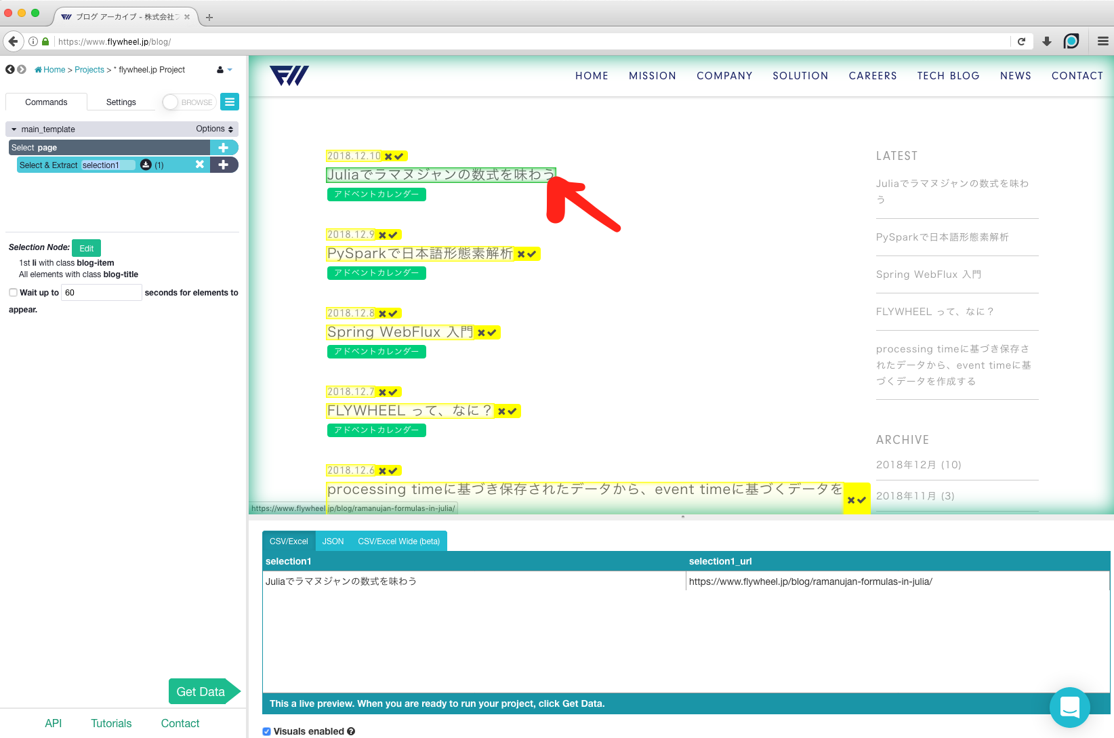Click the help question mark beside Visuals enabled
Viewport: 1114px width, 738px height.
coord(351,731)
